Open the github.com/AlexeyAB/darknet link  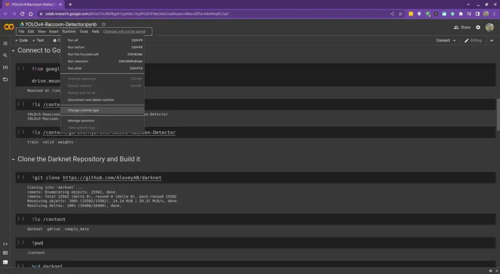pyautogui.click(x=112, y=177)
